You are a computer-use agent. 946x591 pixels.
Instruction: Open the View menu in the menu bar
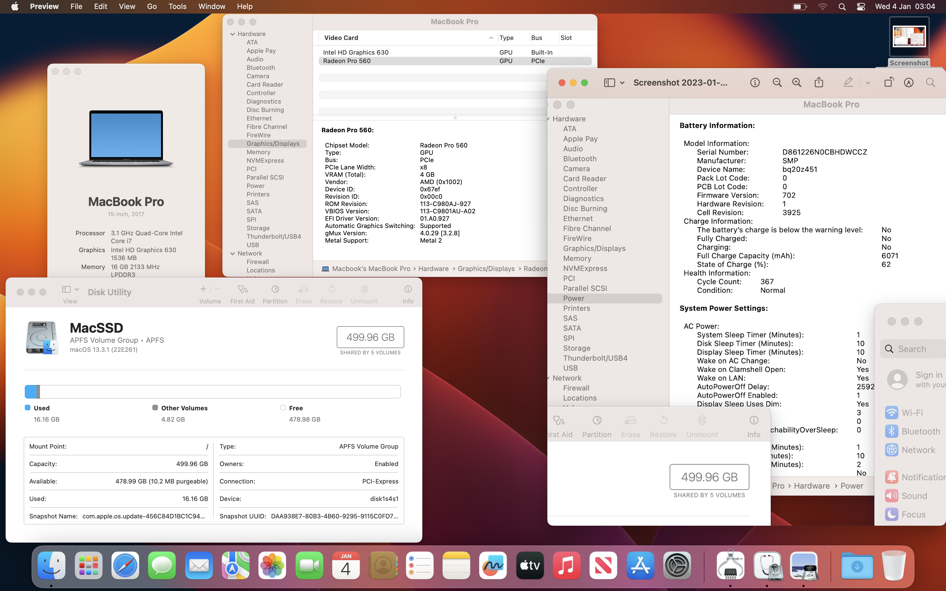[127, 7]
